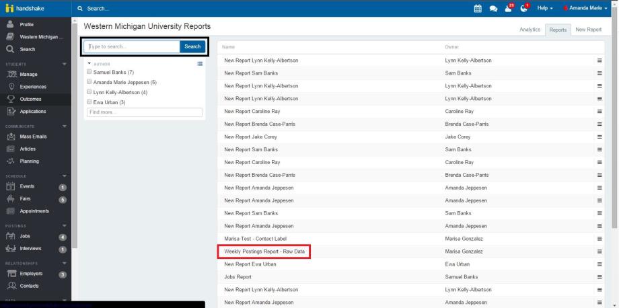Image resolution: width=619 pixels, height=308 pixels.
Task: Check the Samuel Banks author filter
Action: (x=89, y=72)
